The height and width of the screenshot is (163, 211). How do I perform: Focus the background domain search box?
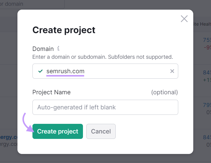32,4
